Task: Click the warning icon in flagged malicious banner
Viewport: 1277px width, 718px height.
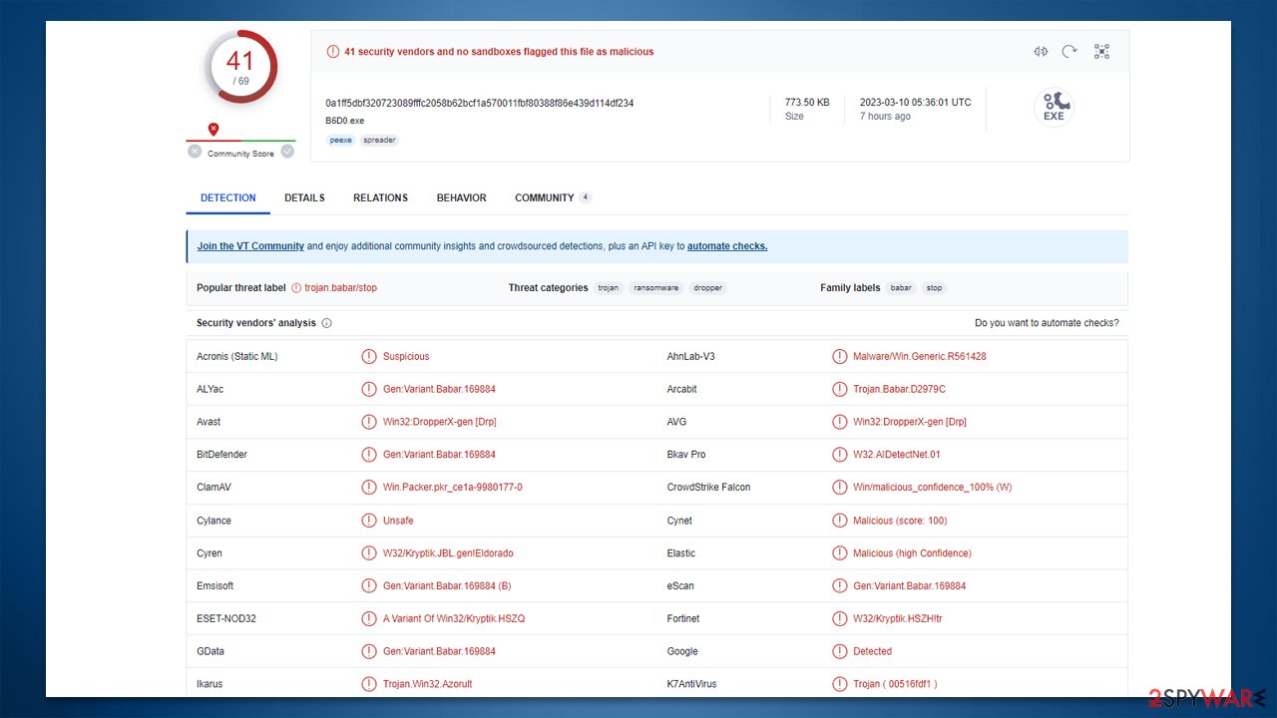Action: point(333,52)
